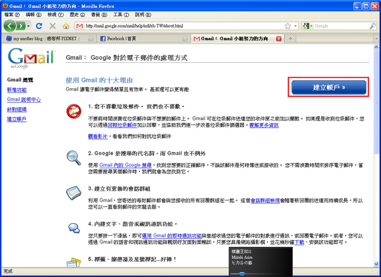Image resolution: width=381 pixels, height=277 pixels.
Task: Click the Google search box field
Action: (342, 26)
